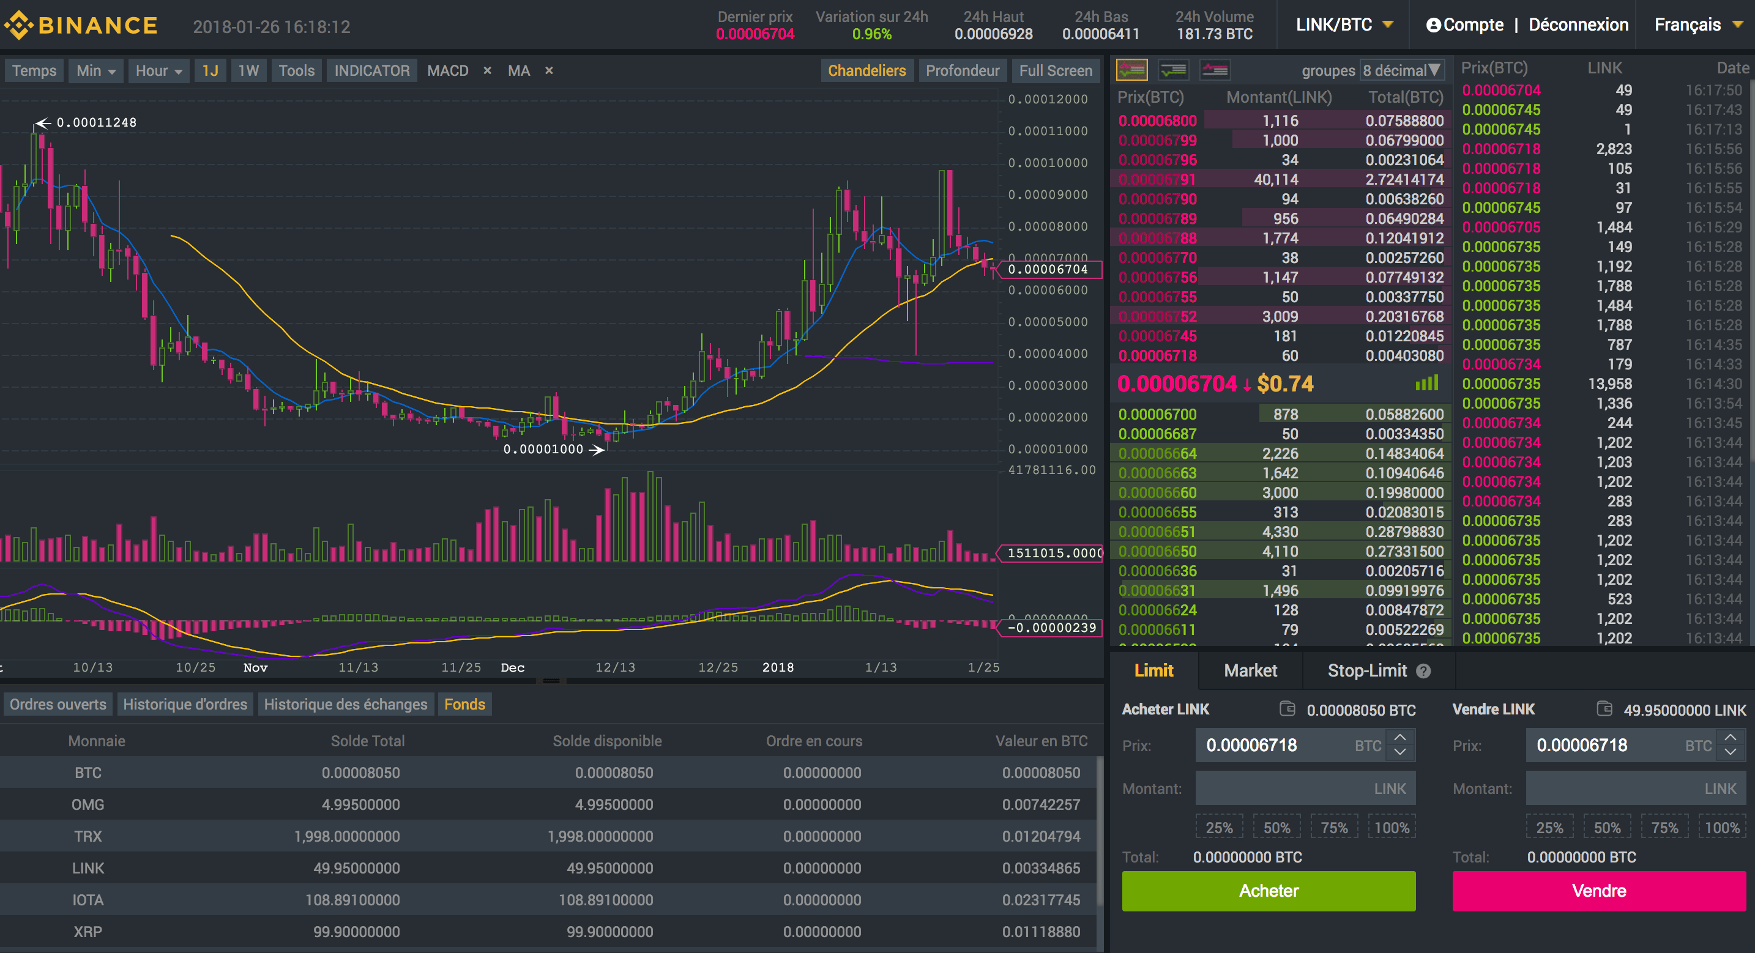Image resolution: width=1755 pixels, height=953 pixels.
Task: Click the MA indicator label
Action: [518, 71]
